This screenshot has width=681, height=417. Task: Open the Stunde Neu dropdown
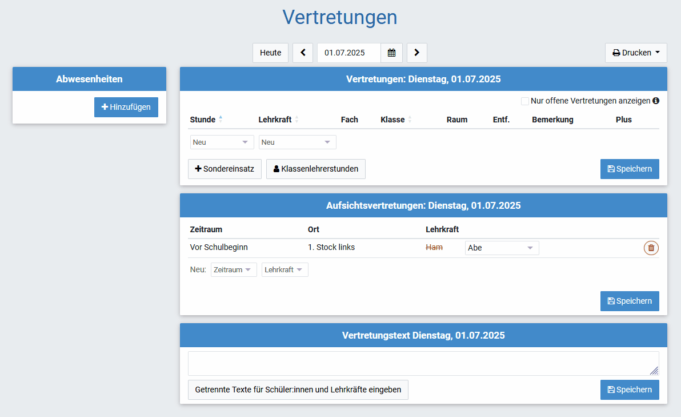coord(222,142)
